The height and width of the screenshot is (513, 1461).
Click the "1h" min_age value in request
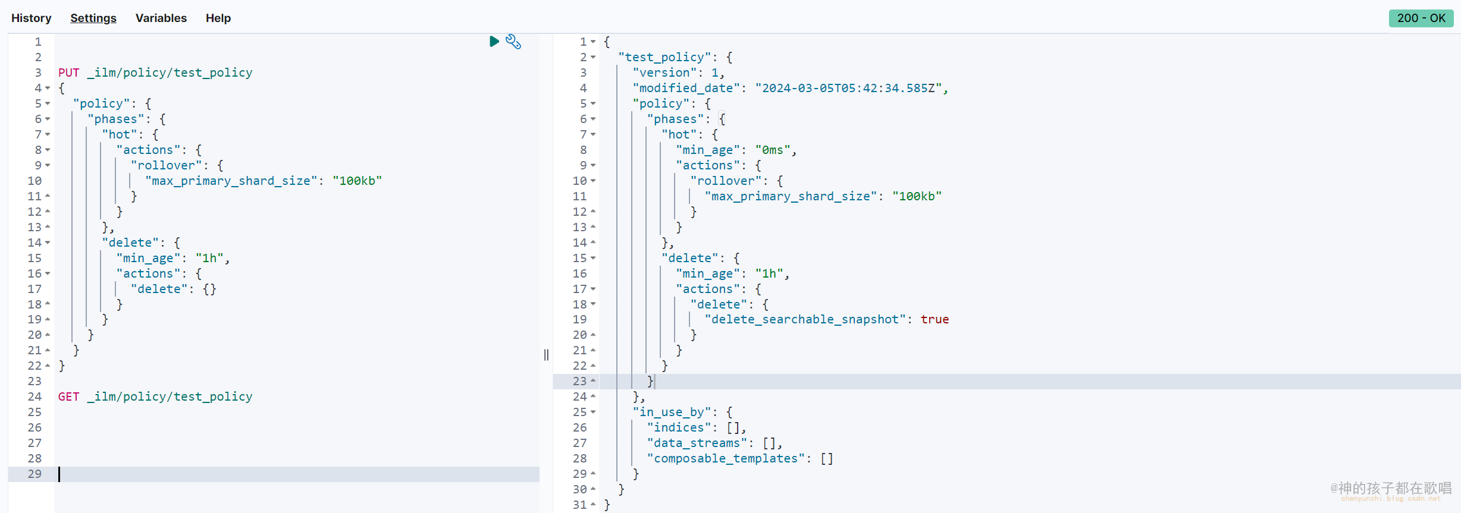click(209, 258)
